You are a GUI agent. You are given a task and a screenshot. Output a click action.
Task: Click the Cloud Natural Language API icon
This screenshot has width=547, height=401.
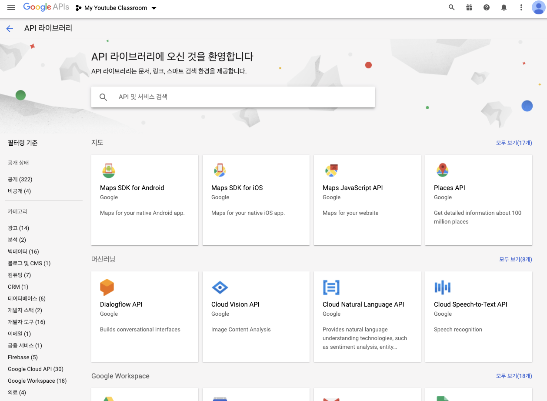[x=331, y=287]
